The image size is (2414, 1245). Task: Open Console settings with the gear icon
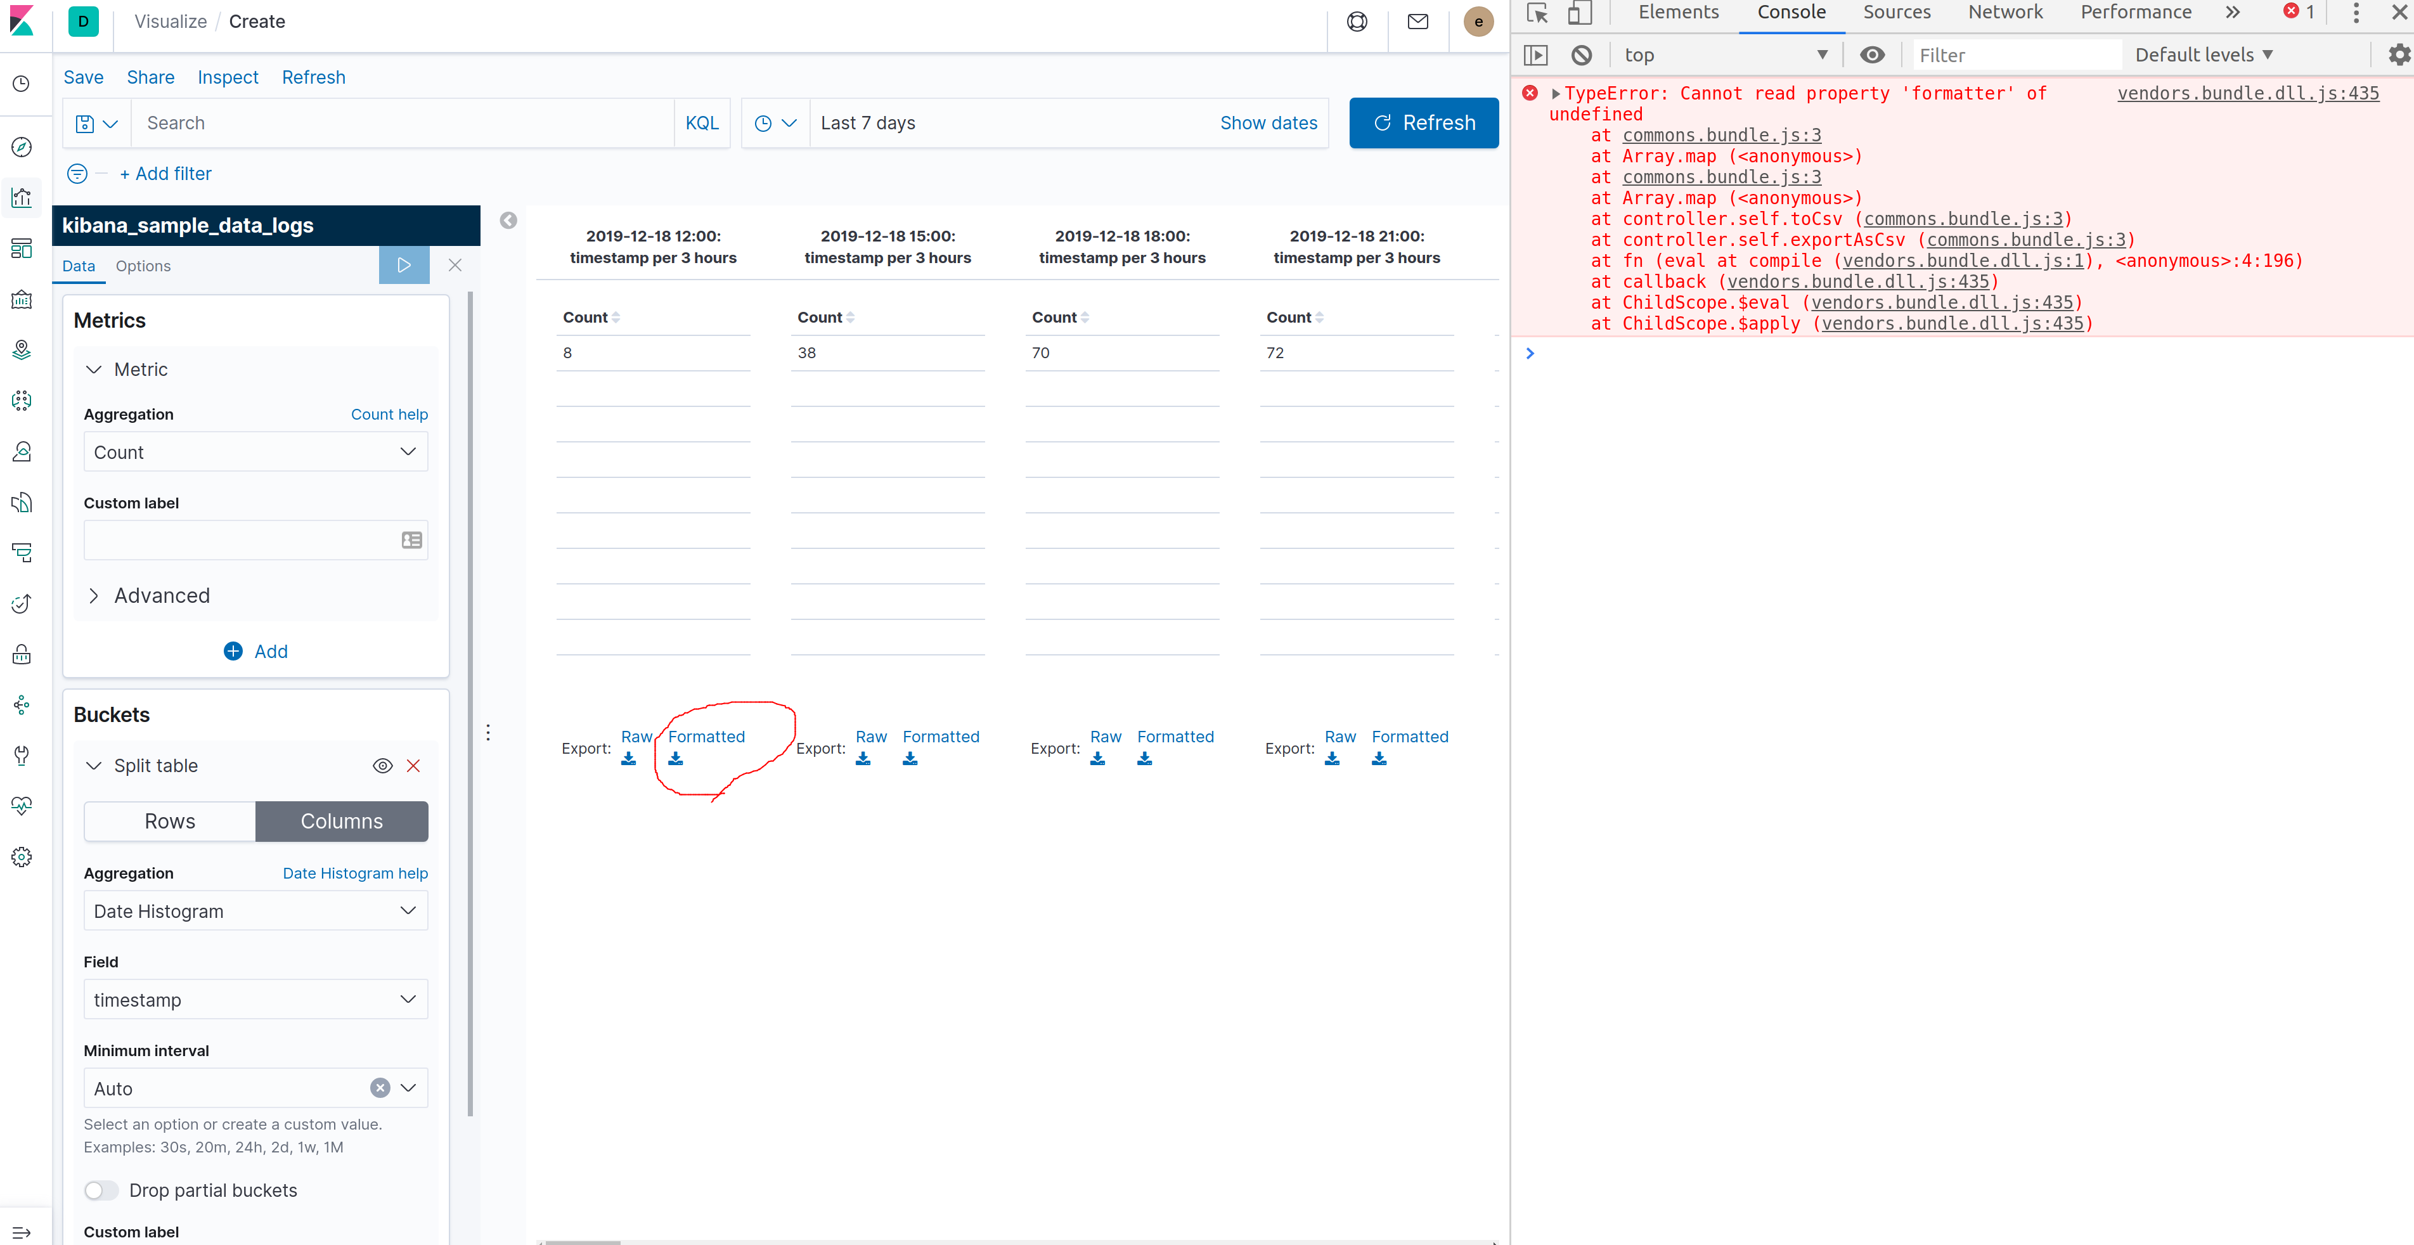click(2399, 55)
